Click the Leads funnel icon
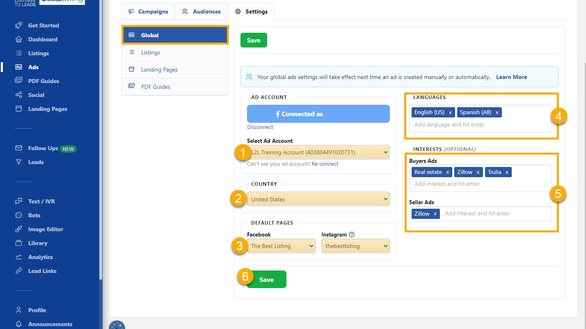The height and width of the screenshot is (329, 586). pyautogui.click(x=18, y=162)
